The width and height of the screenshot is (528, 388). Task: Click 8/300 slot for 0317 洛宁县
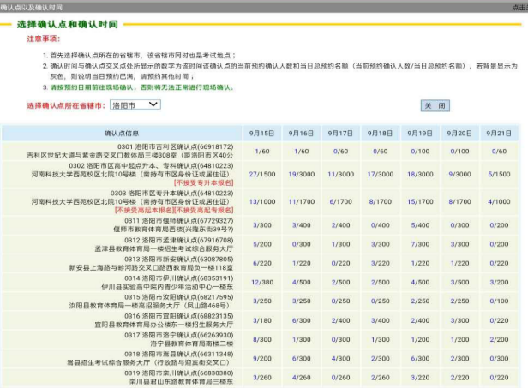tap(261, 338)
